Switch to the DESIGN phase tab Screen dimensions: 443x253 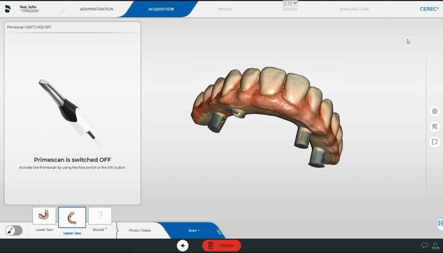(x=290, y=9)
